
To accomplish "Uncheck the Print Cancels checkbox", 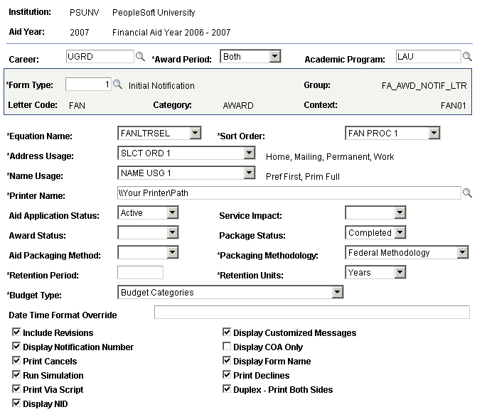I will point(16,360).
